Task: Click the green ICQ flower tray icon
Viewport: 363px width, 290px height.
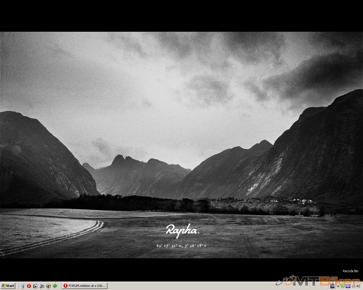Action: [343, 286]
